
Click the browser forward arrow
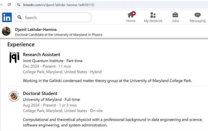(x=1, y=5)
